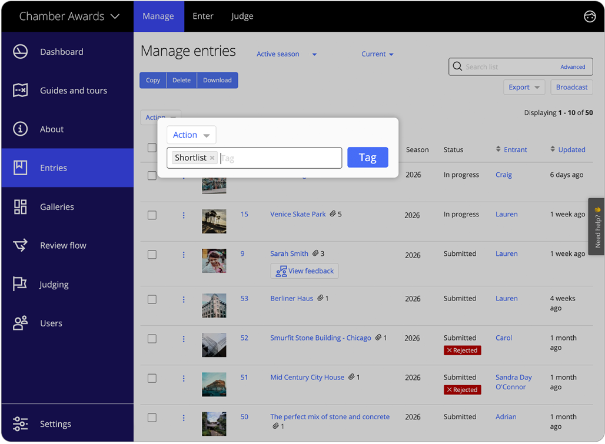This screenshot has height=444, width=605.
Task: Open View feedback for Sarah Smith
Action: tap(304, 271)
